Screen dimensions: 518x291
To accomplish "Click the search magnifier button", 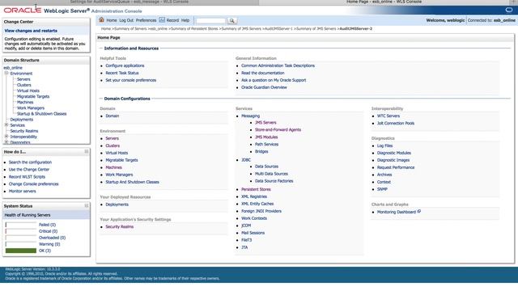I will pos(232,20).
